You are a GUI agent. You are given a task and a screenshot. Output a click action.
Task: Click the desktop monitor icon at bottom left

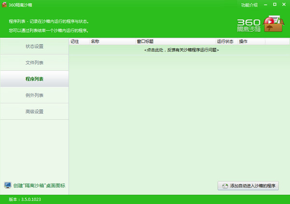(7, 185)
